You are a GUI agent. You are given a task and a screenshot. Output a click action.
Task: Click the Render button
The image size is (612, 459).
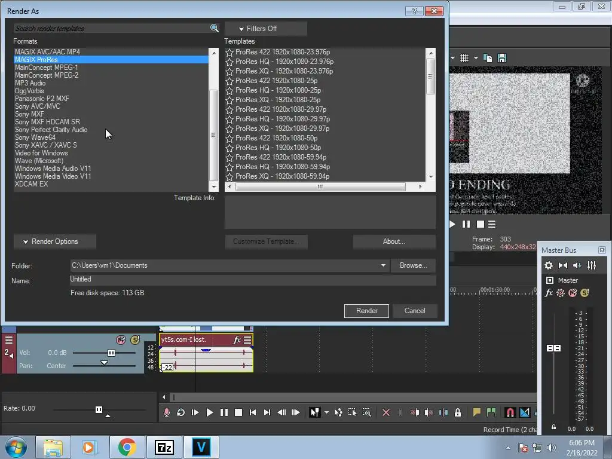366,311
